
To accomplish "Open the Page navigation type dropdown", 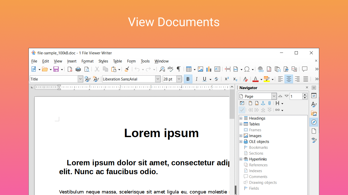I will click(x=274, y=96).
